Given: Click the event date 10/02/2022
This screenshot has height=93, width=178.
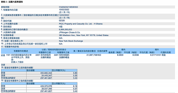Looking at the screenshot, I should click(64, 10).
